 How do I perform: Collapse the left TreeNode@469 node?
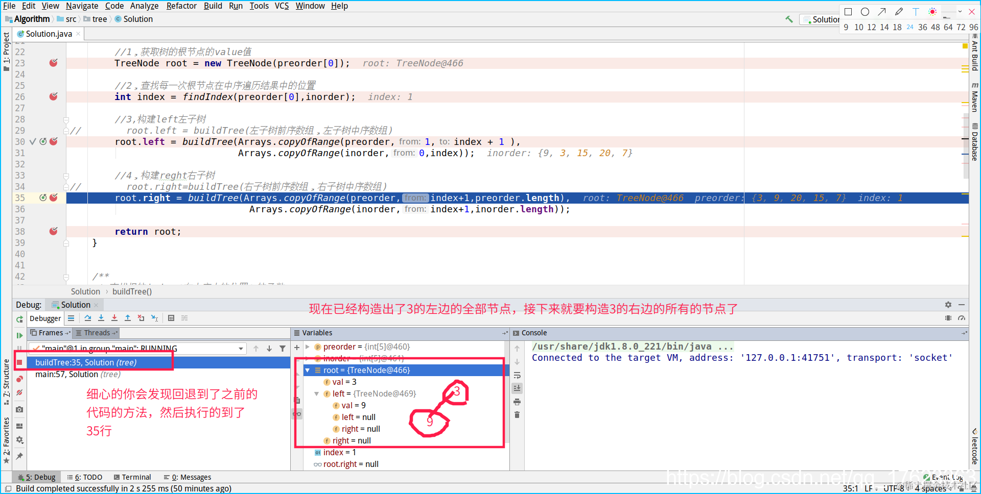click(x=317, y=394)
